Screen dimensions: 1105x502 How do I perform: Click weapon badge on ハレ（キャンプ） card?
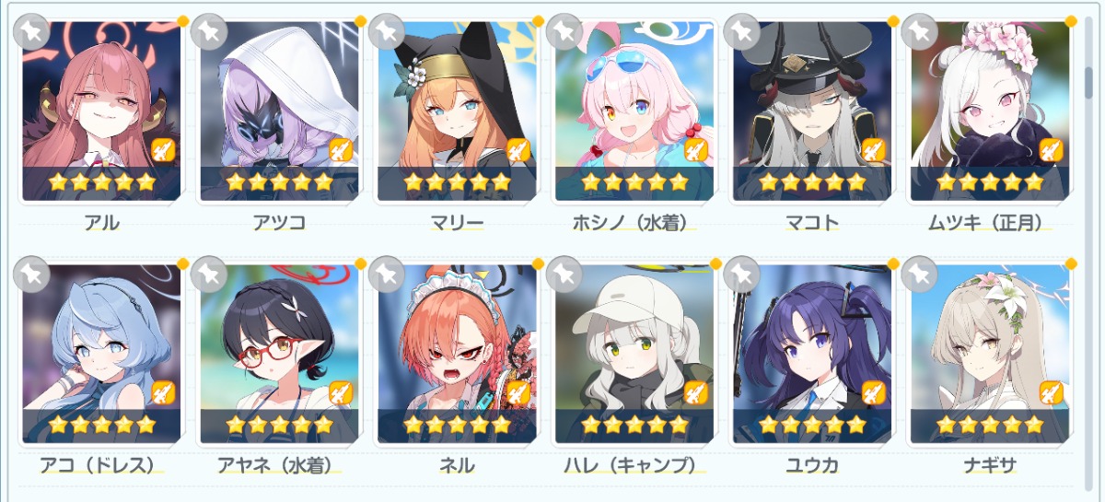(x=696, y=393)
